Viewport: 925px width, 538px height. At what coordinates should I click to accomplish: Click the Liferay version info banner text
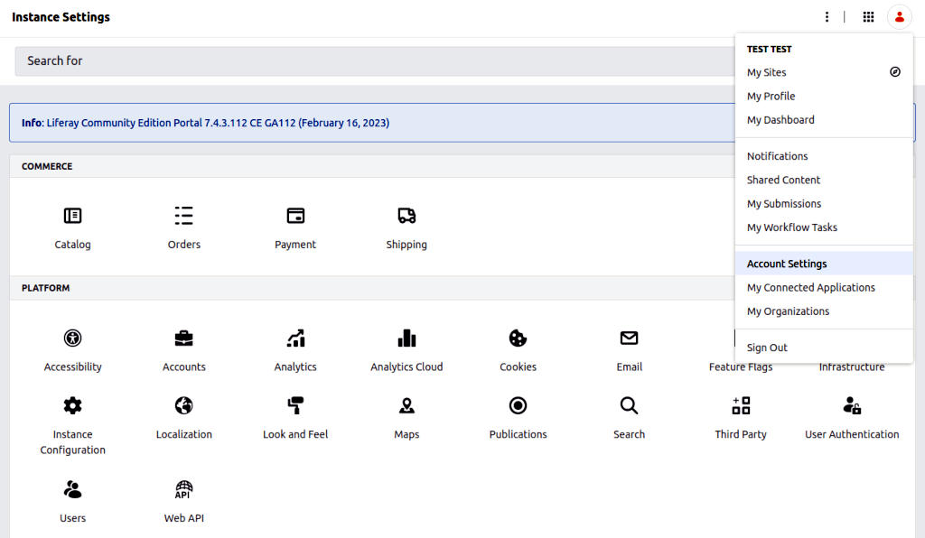tap(205, 123)
